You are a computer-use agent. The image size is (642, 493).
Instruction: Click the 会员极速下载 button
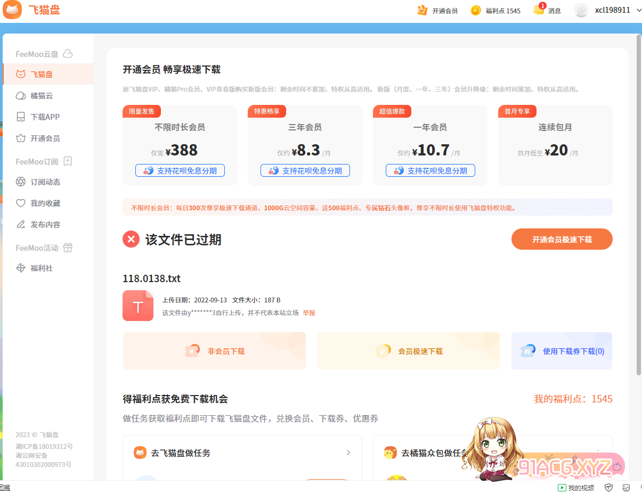tap(409, 351)
